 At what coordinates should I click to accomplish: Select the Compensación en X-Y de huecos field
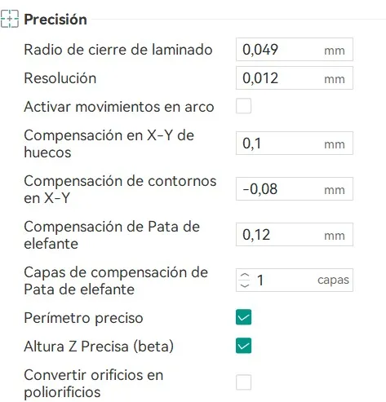point(295,144)
